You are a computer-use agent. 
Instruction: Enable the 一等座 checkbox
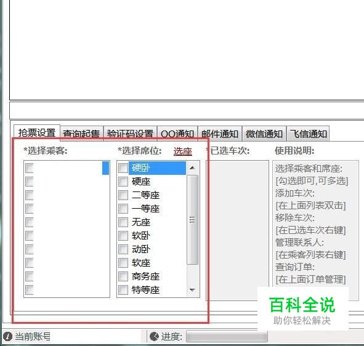point(123,209)
